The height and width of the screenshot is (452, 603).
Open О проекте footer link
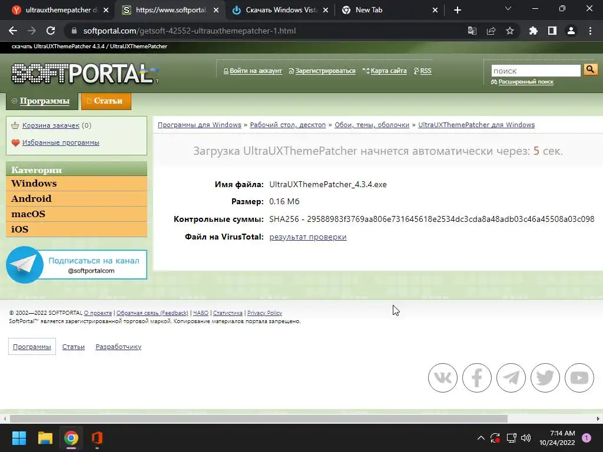click(98, 313)
